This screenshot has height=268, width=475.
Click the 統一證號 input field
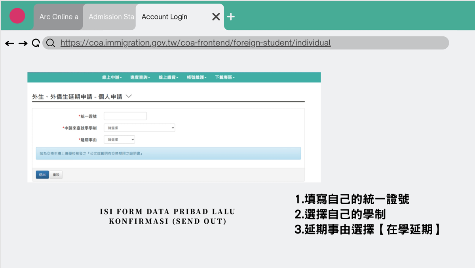coord(125,116)
